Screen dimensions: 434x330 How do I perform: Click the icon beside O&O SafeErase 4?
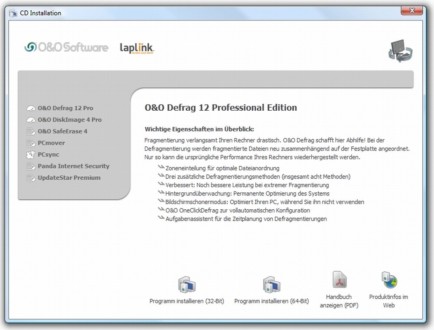tap(31, 132)
